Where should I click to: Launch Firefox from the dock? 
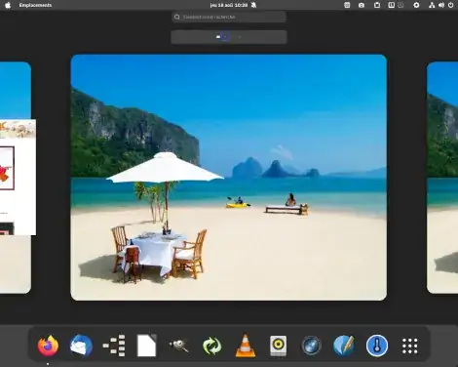pyautogui.click(x=48, y=346)
